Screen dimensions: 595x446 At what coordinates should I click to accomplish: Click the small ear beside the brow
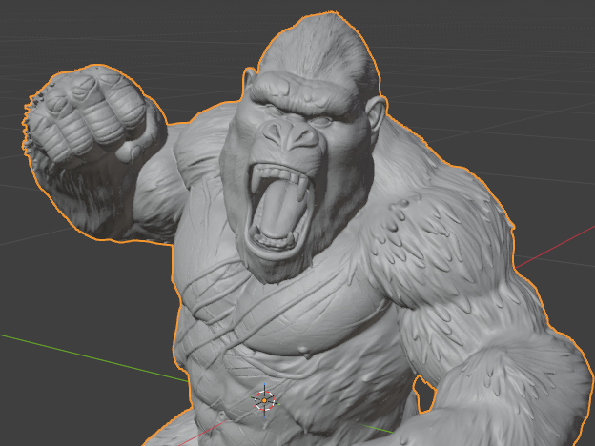pyautogui.click(x=249, y=80)
